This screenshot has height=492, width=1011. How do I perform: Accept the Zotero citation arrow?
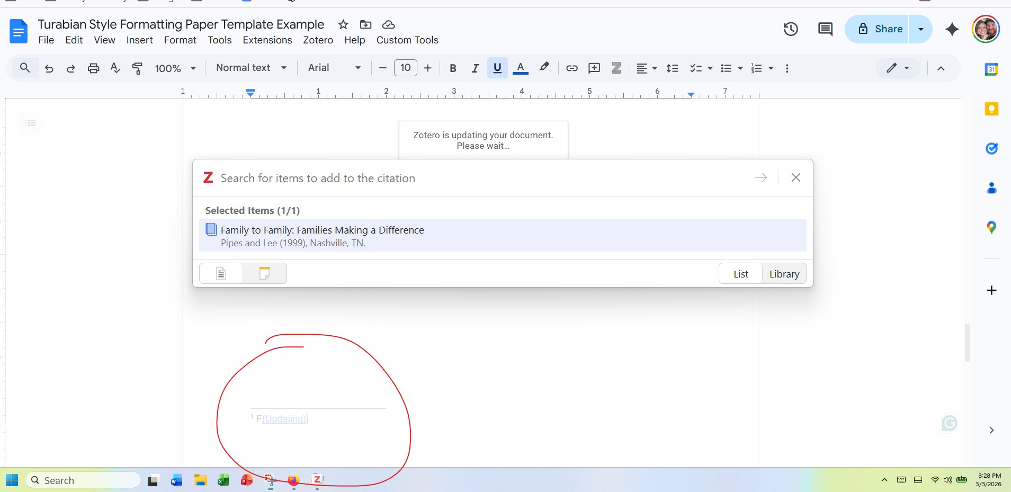[761, 177]
